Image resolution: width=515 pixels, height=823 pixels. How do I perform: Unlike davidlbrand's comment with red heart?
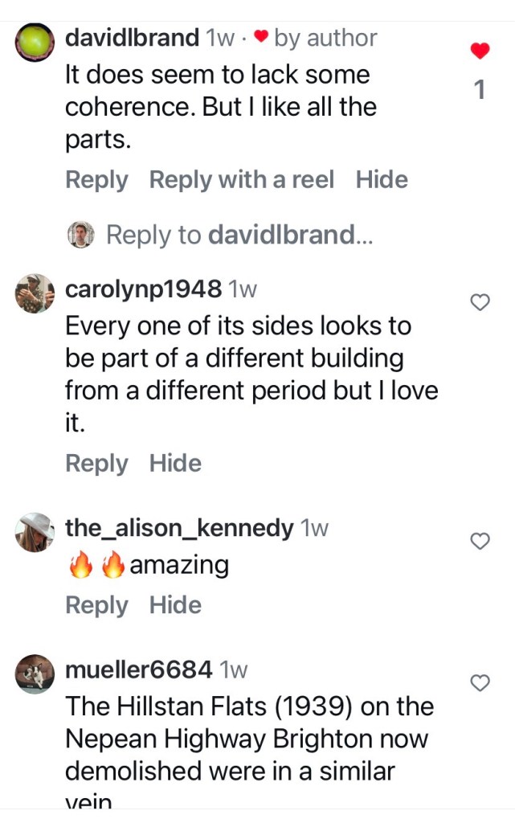[x=480, y=51]
